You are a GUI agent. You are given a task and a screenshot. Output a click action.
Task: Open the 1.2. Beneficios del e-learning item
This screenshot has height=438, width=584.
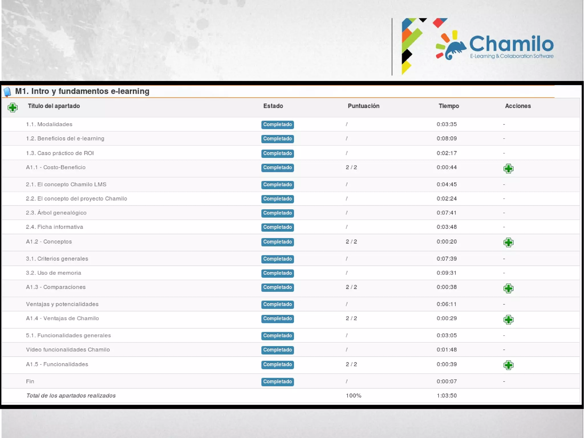pyautogui.click(x=65, y=139)
